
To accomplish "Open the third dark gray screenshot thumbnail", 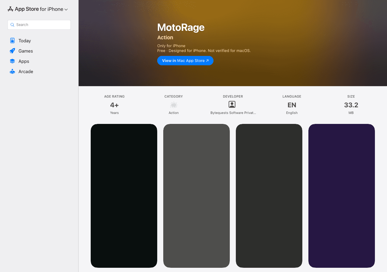I will (x=269, y=196).
